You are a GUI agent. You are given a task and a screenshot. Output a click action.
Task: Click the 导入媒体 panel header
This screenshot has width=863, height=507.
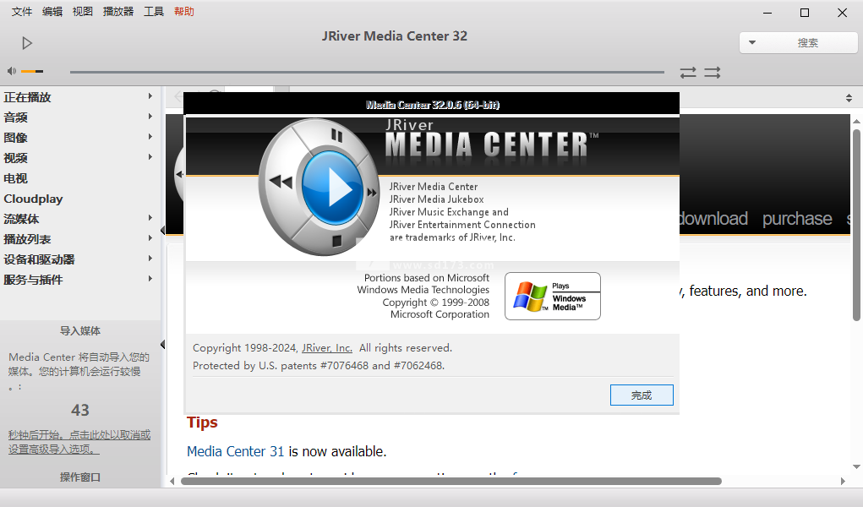[80, 331]
